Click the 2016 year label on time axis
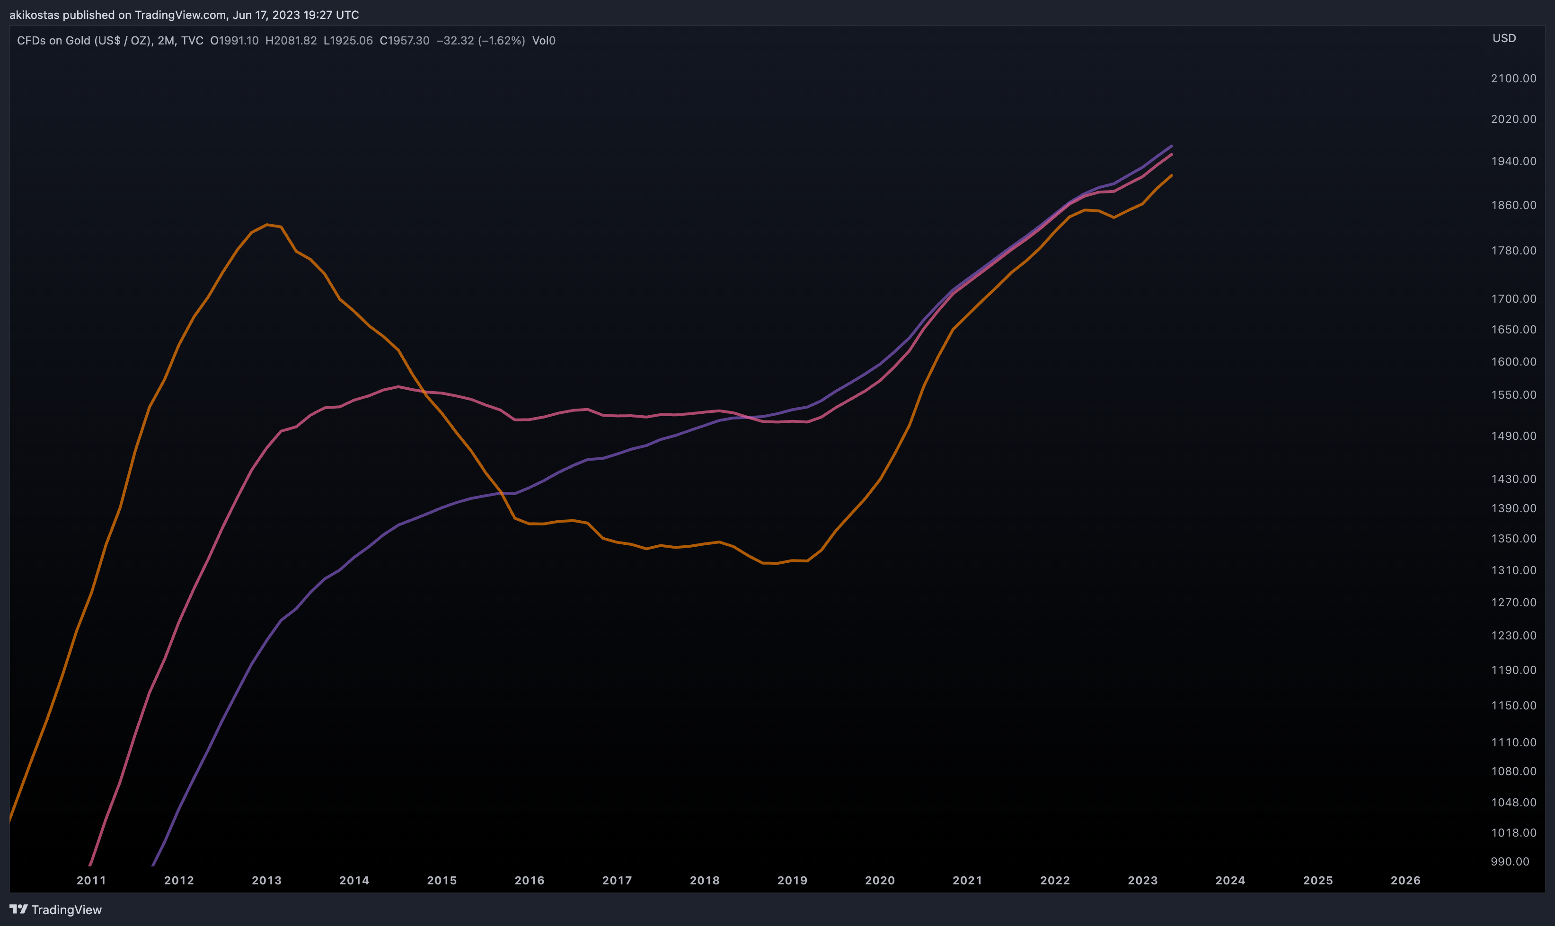 click(530, 881)
